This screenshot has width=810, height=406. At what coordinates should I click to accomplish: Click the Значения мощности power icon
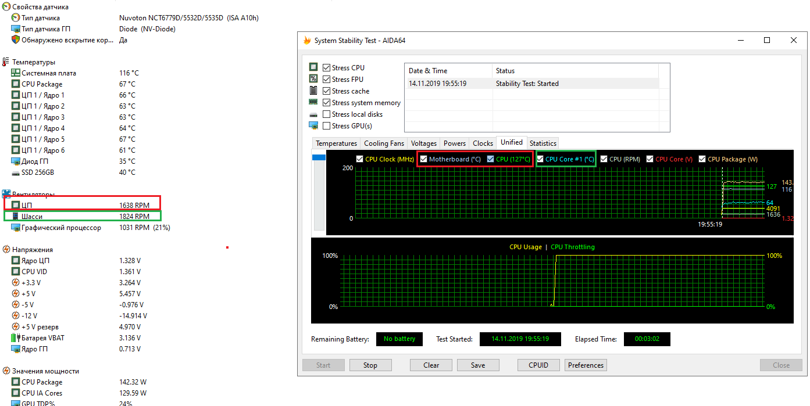pyautogui.click(x=6, y=371)
